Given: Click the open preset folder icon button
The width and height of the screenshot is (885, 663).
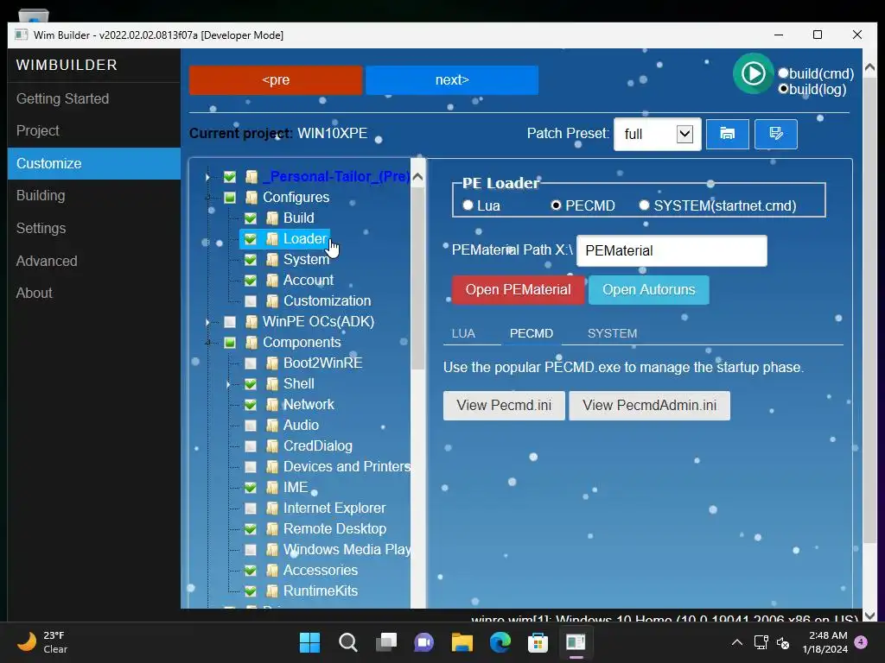Looking at the screenshot, I should pyautogui.click(x=727, y=134).
